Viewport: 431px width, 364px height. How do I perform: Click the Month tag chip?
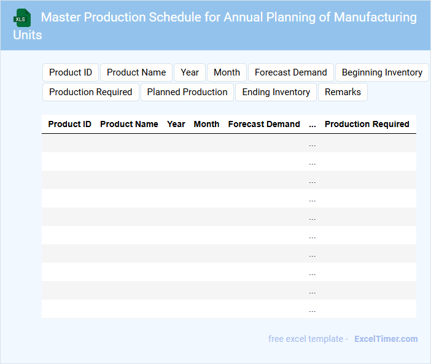pos(227,72)
